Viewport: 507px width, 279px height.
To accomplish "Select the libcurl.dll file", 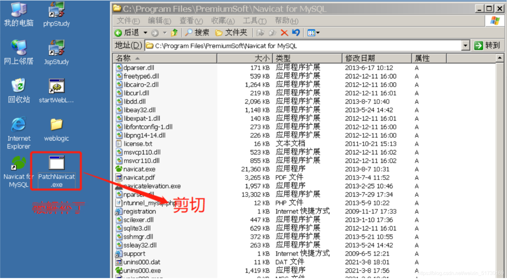I will (133, 93).
